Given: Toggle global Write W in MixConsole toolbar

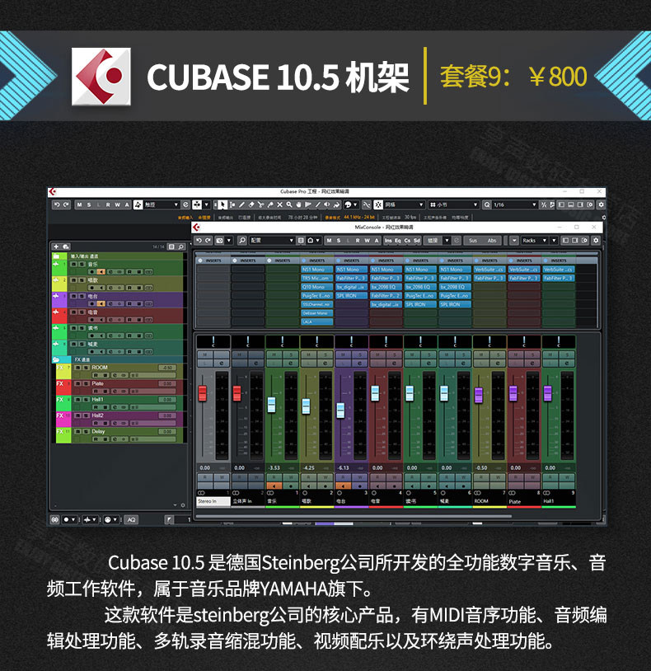Looking at the screenshot, I should click(367, 241).
